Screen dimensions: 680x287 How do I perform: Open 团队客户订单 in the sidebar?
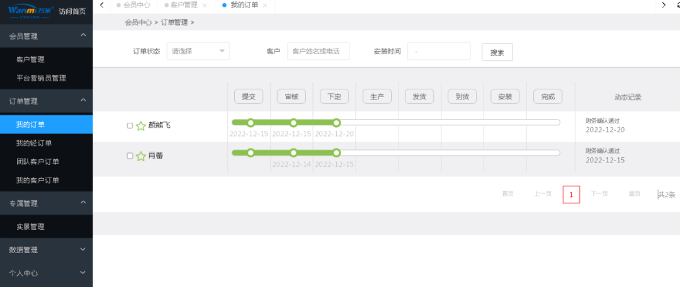tap(38, 162)
